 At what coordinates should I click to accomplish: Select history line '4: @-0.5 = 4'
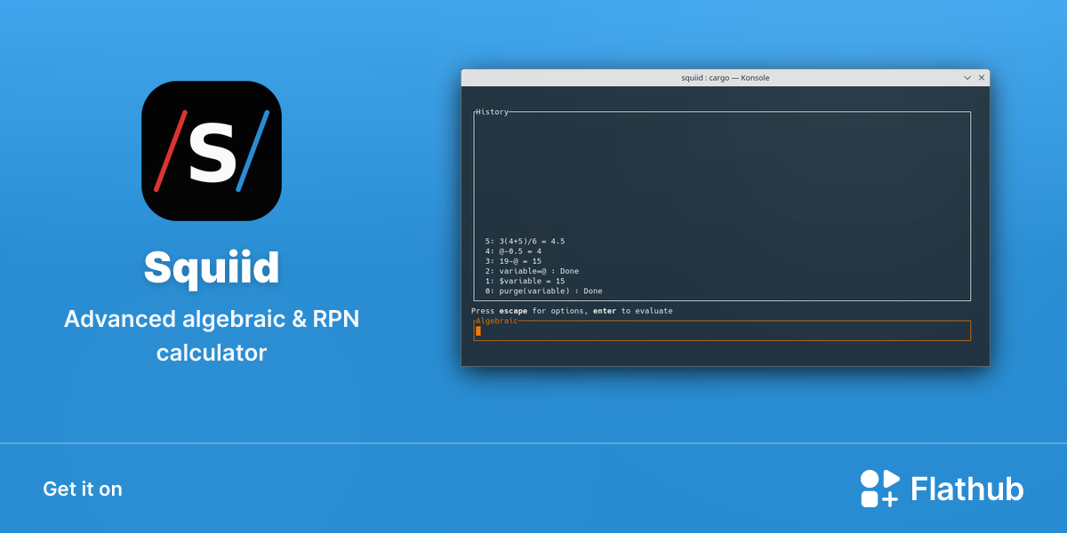point(513,251)
